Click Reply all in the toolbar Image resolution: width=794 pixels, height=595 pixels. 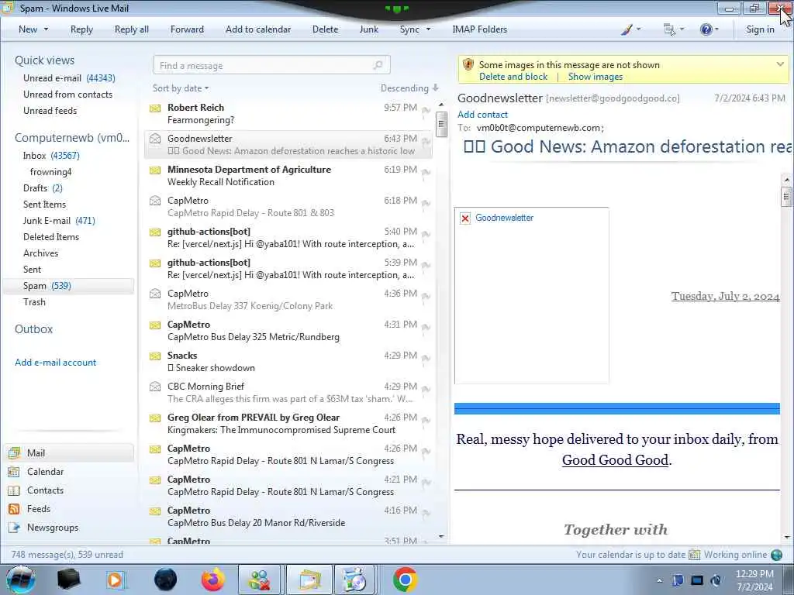132,29
